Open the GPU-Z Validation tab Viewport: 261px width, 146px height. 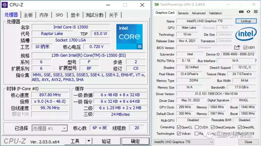tap(215, 13)
